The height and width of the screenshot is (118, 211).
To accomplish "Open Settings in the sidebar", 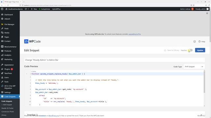I will (7, 92).
